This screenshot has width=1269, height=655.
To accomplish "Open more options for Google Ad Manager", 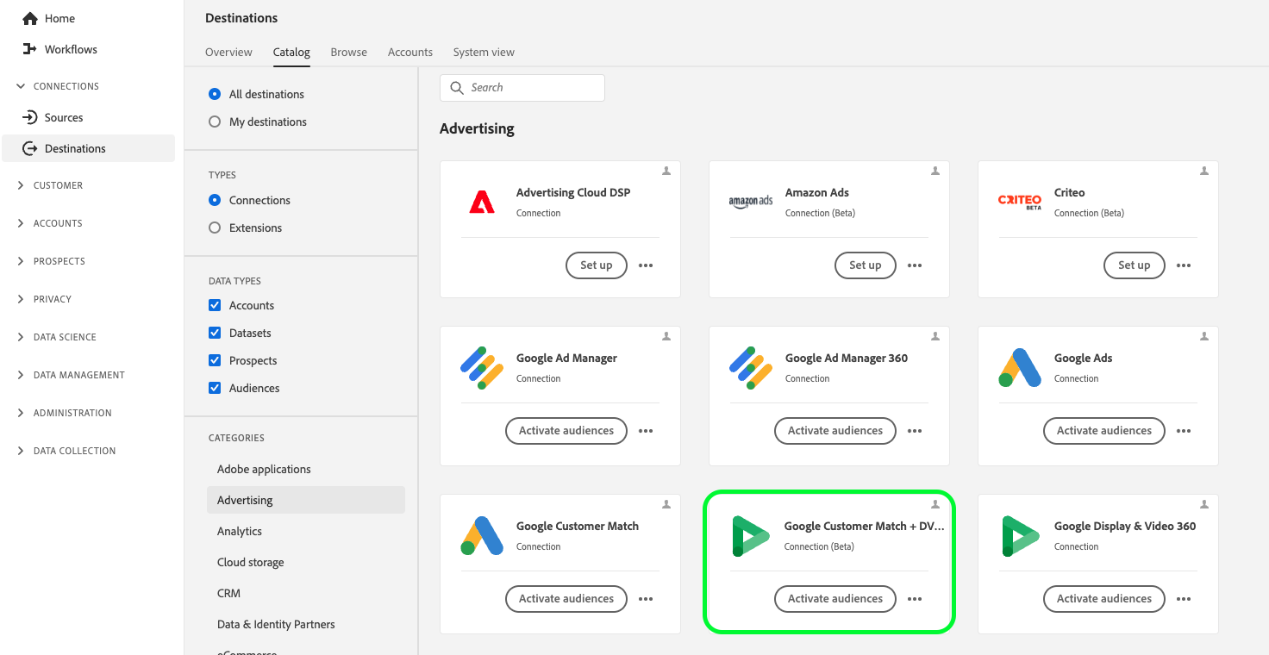I will (646, 431).
